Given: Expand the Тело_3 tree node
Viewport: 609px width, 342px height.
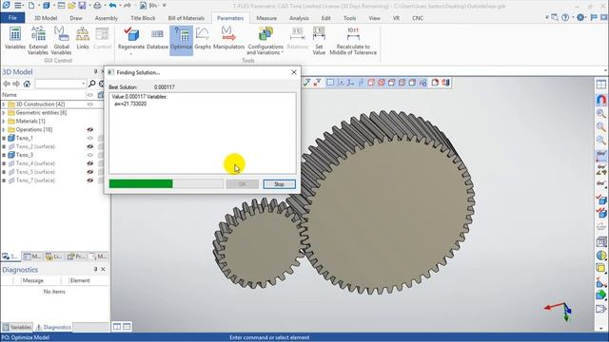Looking at the screenshot, I should click(4, 155).
